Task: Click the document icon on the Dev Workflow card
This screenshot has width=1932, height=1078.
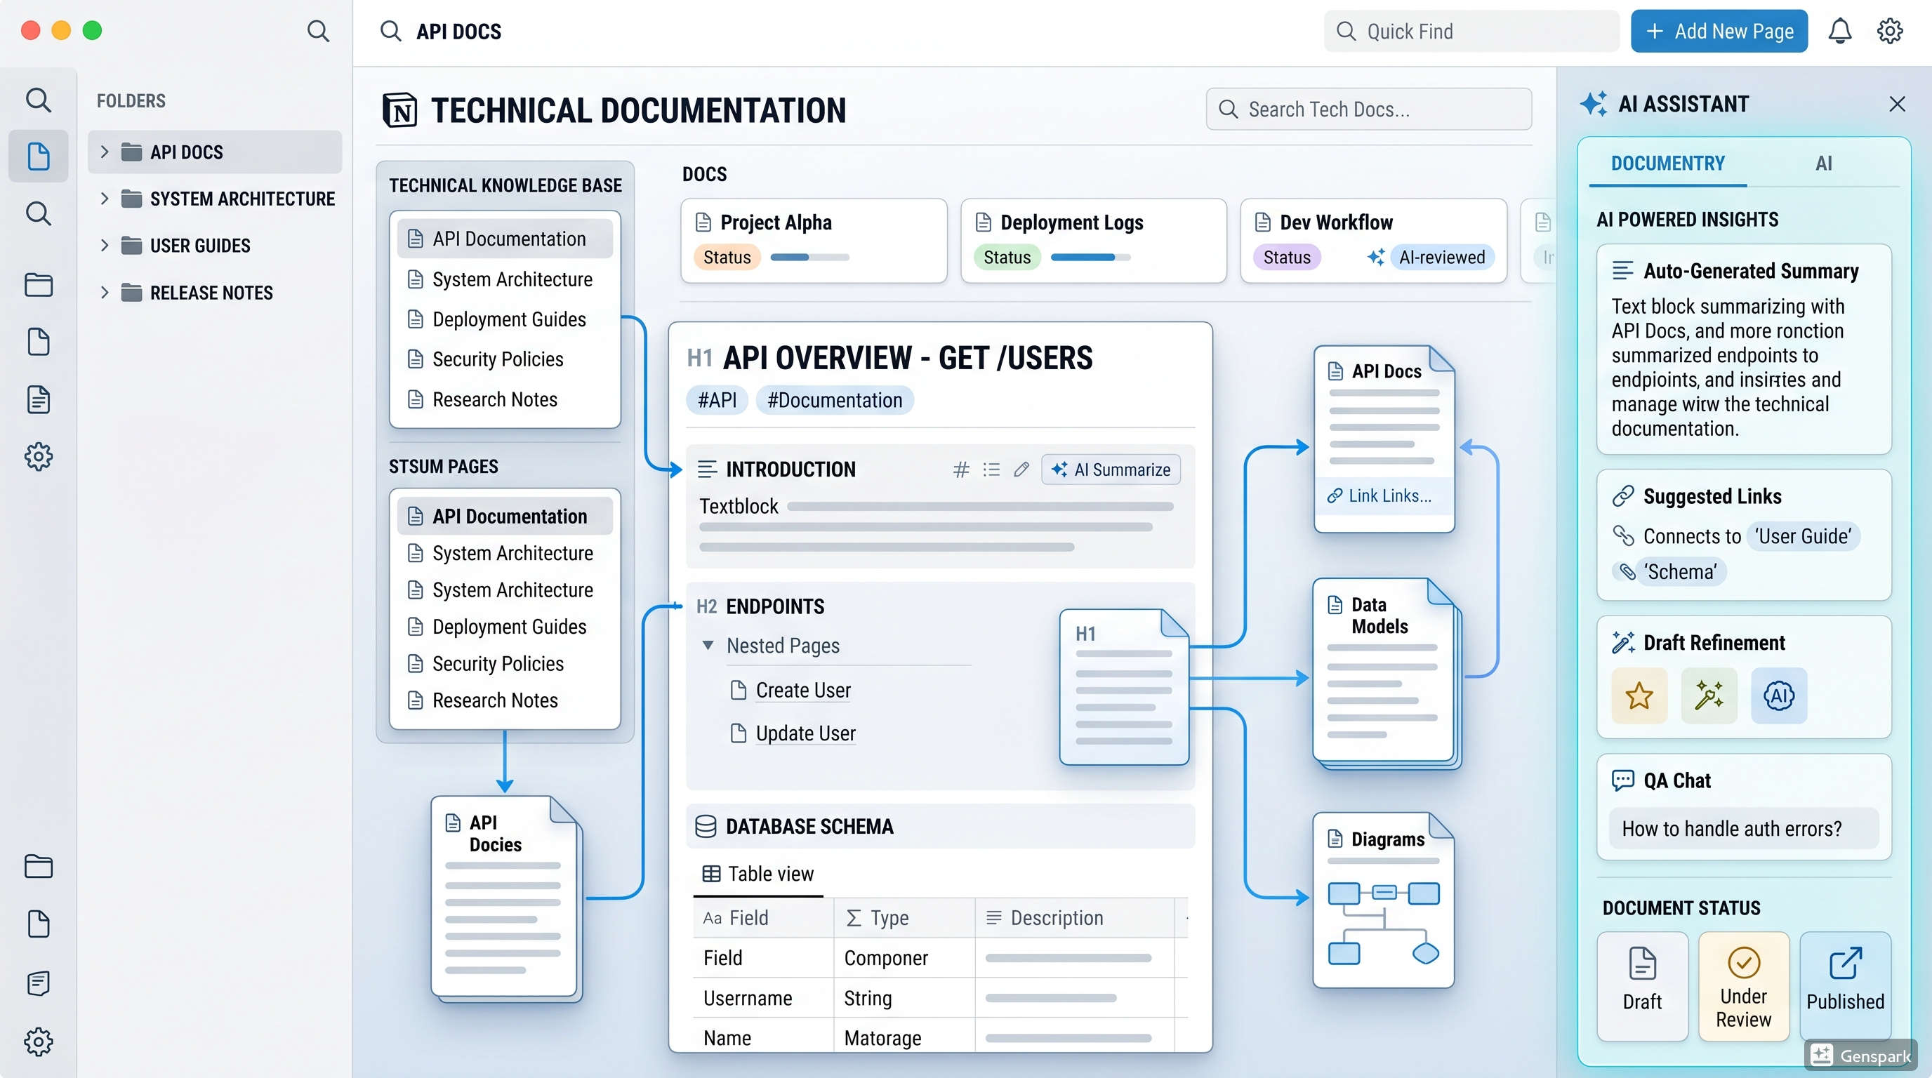Action: pos(1263,222)
